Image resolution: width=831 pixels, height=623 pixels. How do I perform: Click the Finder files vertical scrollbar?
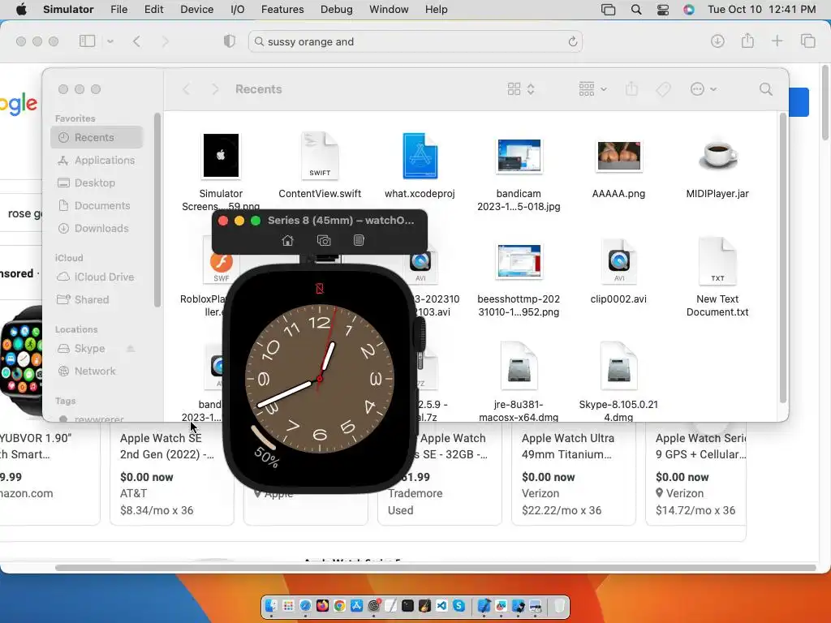pyautogui.click(x=783, y=257)
